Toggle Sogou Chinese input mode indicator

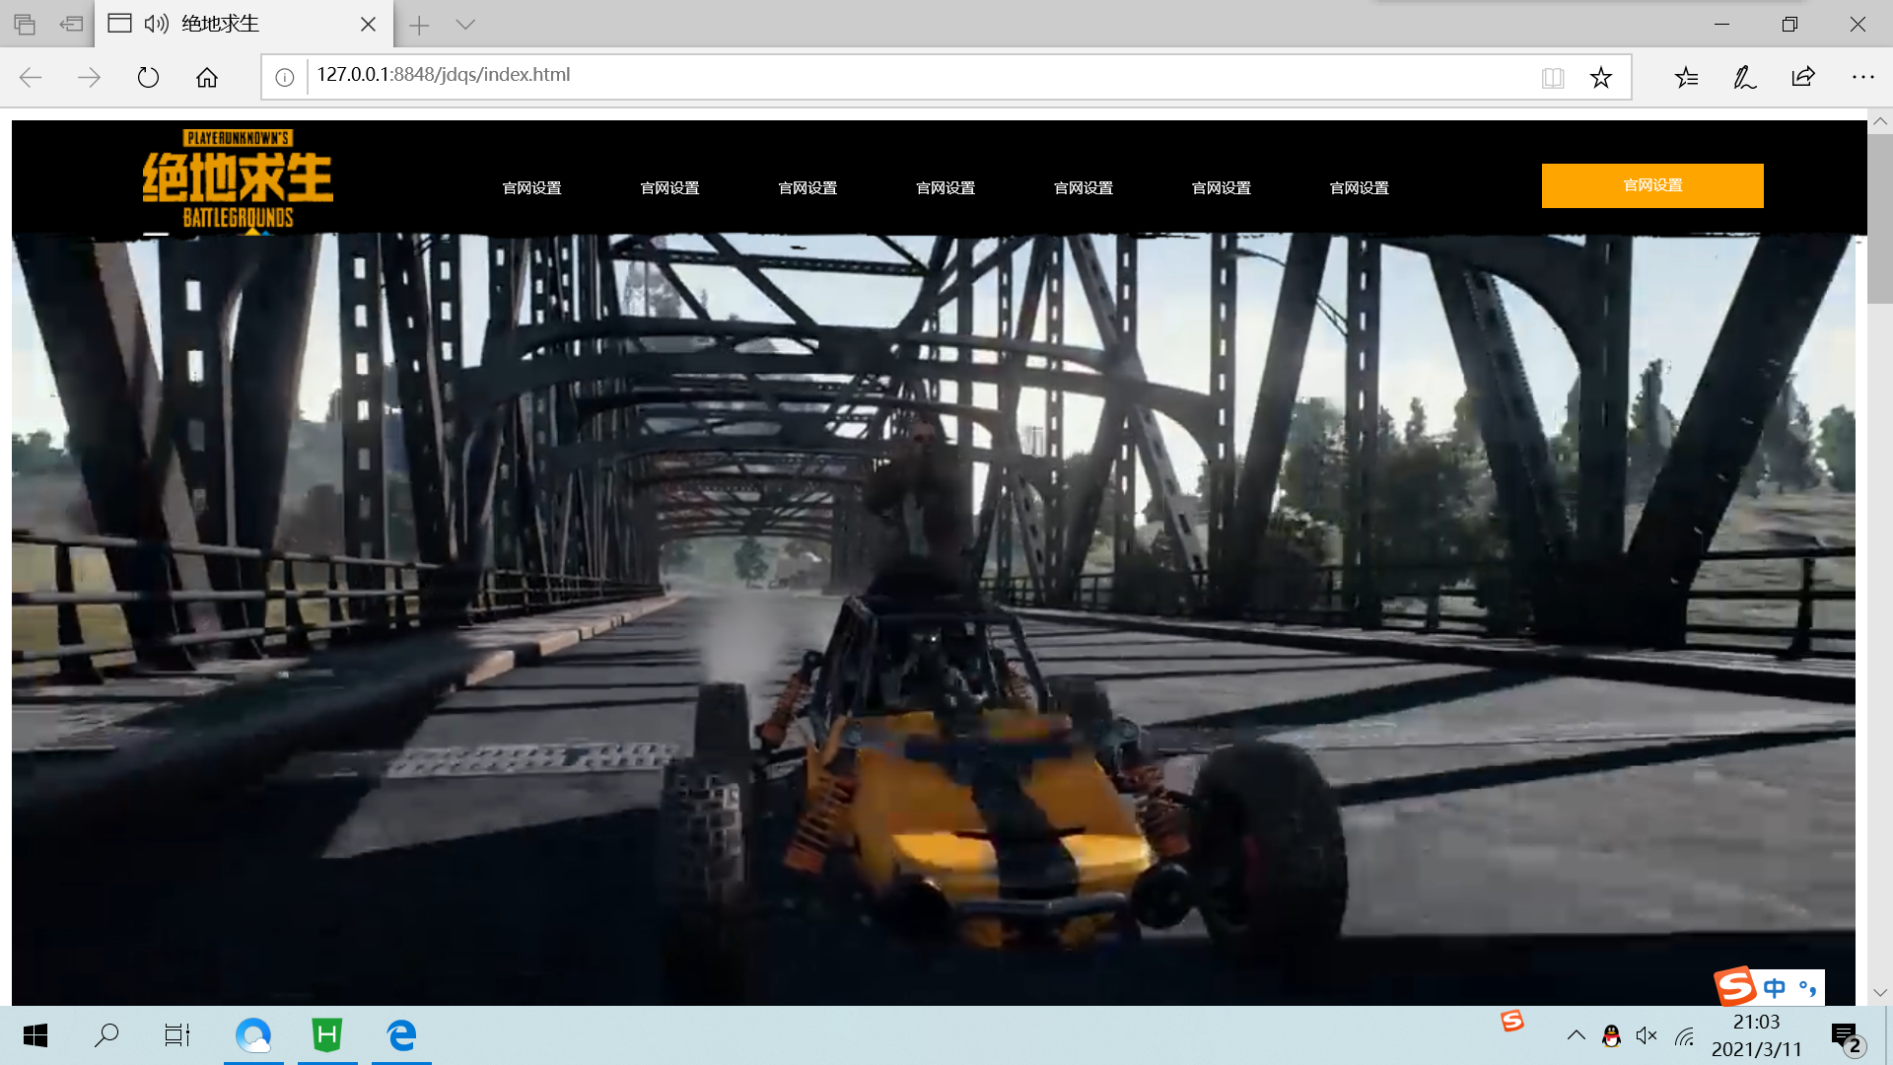coord(1775,988)
